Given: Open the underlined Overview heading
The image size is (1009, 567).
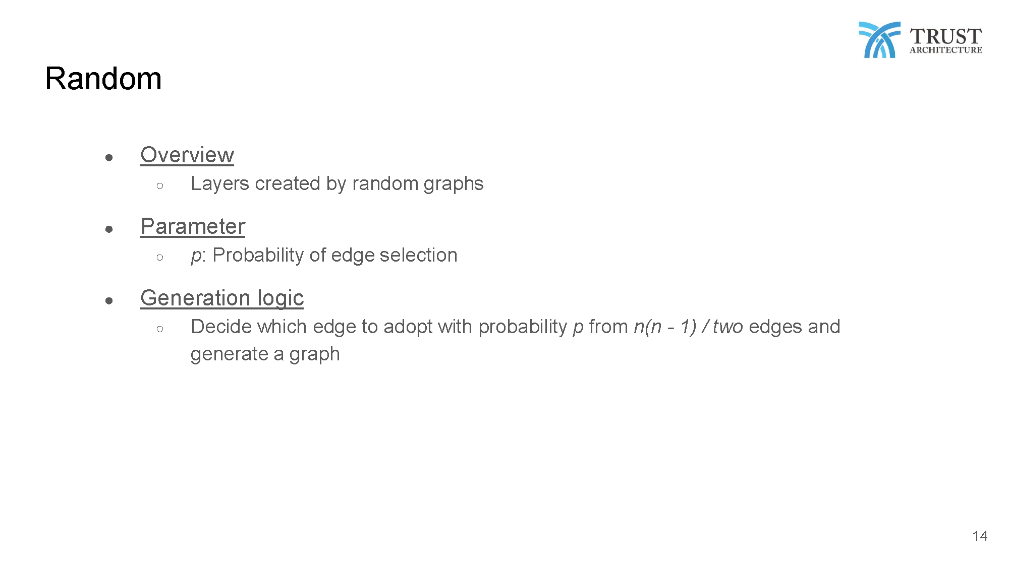Looking at the screenshot, I should click(x=187, y=155).
